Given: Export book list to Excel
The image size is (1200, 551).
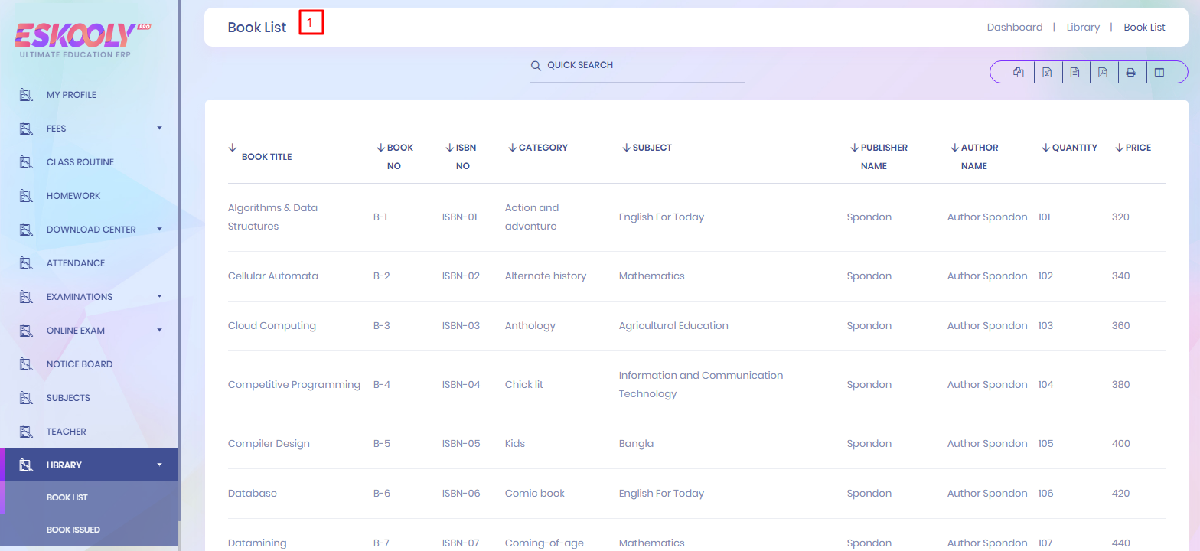Looking at the screenshot, I should click(x=1047, y=73).
